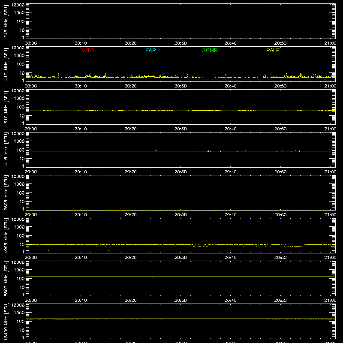The image size is (343, 343).
Task: Click the 20:20 label below 2695 MHz plot
Action: pos(131,215)
